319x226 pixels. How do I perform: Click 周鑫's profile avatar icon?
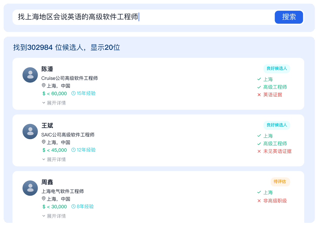30,188
